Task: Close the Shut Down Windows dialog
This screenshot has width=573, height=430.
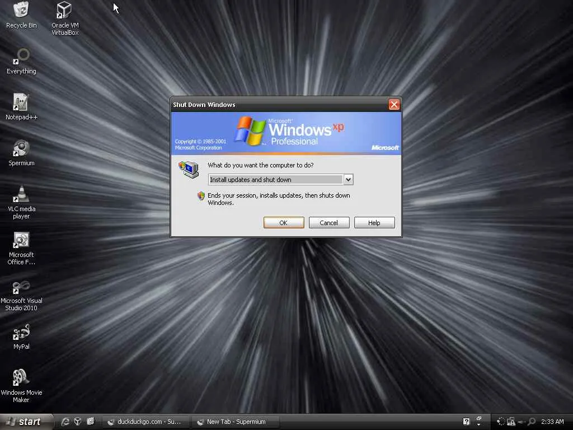Action: [394, 105]
